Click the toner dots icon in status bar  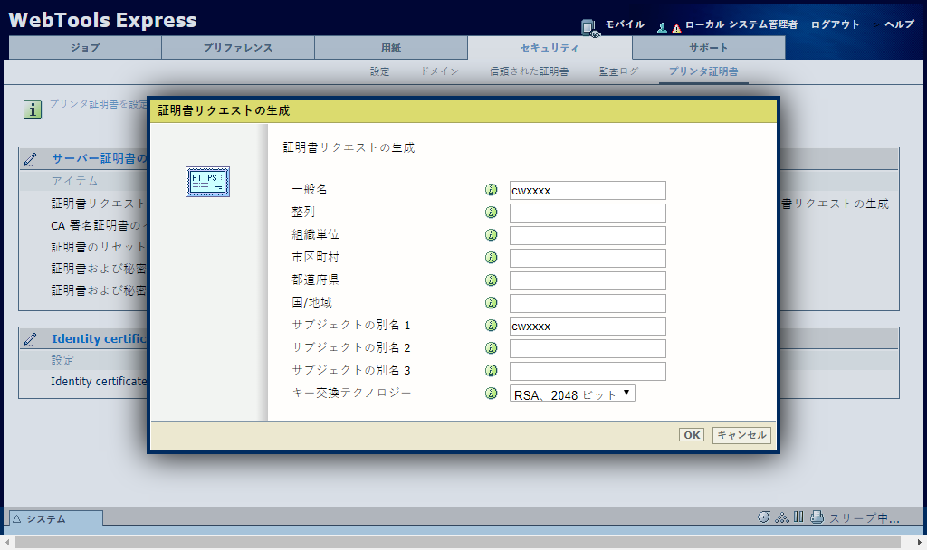[782, 517]
